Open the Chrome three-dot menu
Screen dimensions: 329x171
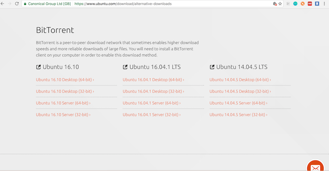324,4
